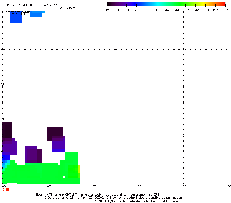231x203 pixels.
Task: Click the longitude label -42
Action: tap(48, 186)
